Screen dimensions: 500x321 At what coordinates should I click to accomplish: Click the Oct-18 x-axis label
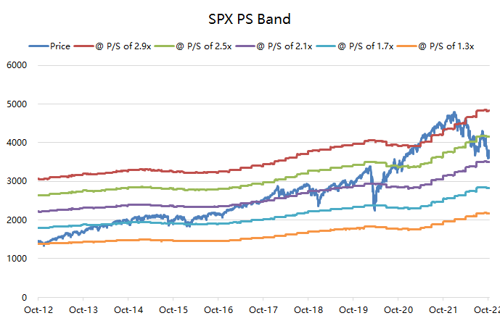coord(308,310)
